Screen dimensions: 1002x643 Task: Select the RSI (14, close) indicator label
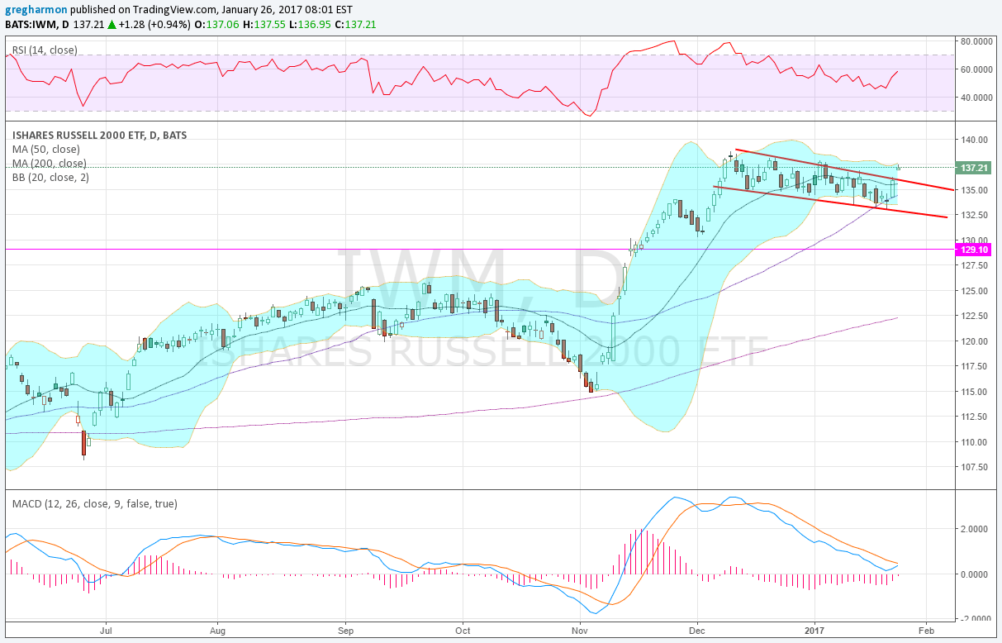(x=45, y=50)
